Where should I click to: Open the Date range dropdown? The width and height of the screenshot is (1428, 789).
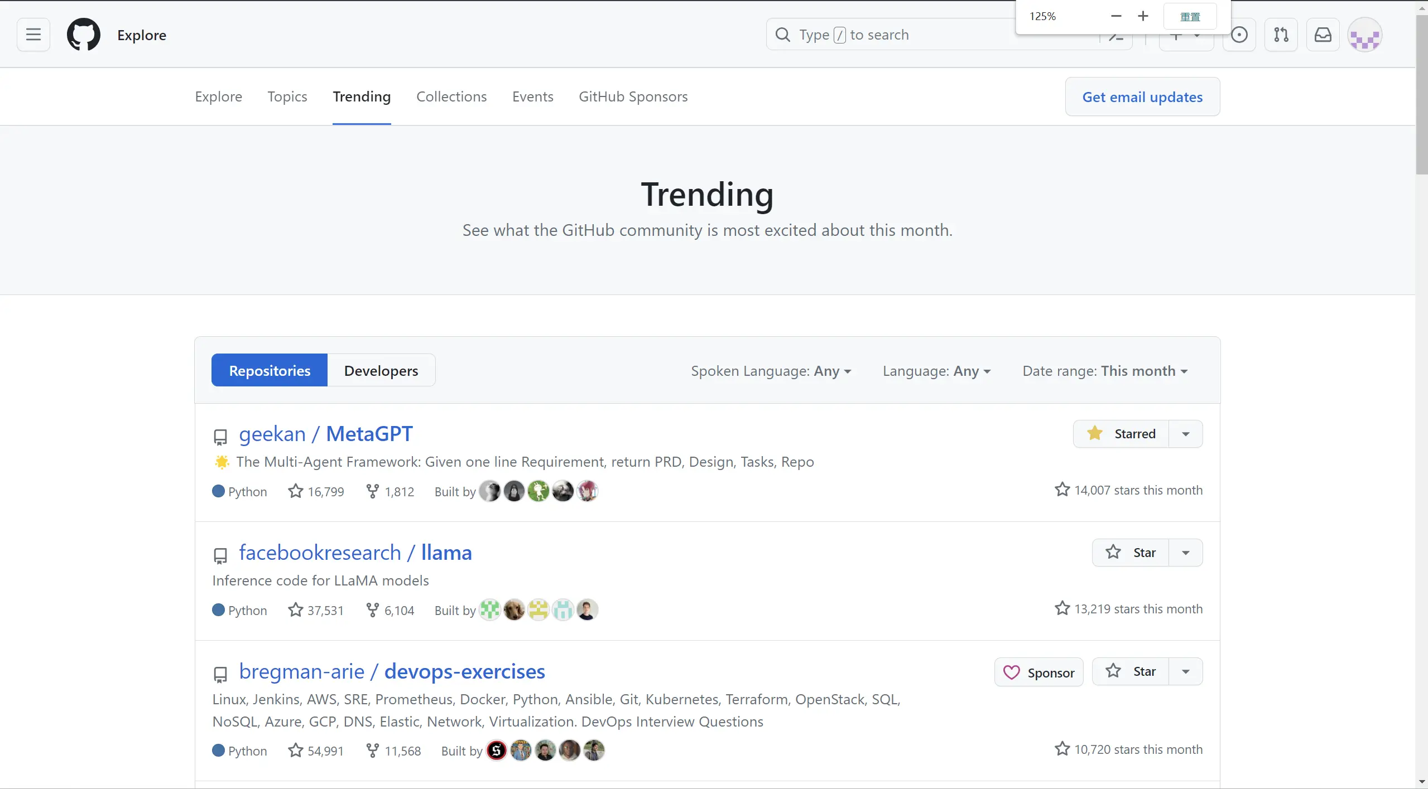pos(1105,371)
